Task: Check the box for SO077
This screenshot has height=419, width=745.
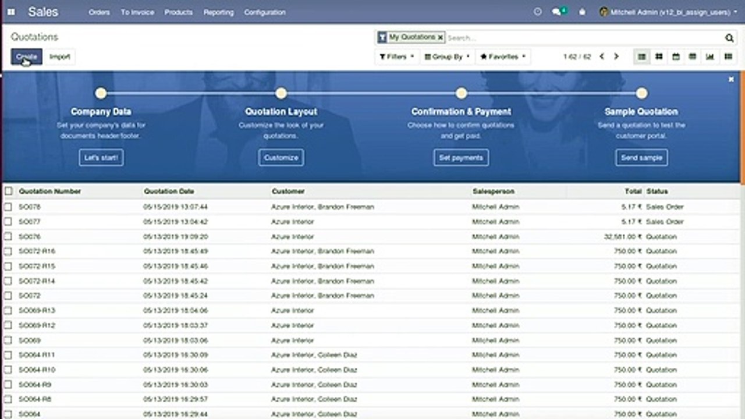Action: 8,222
